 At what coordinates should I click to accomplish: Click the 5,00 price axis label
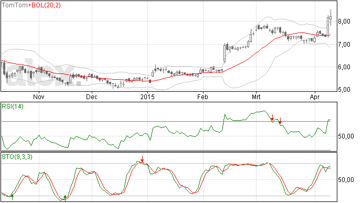tap(344, 89)
